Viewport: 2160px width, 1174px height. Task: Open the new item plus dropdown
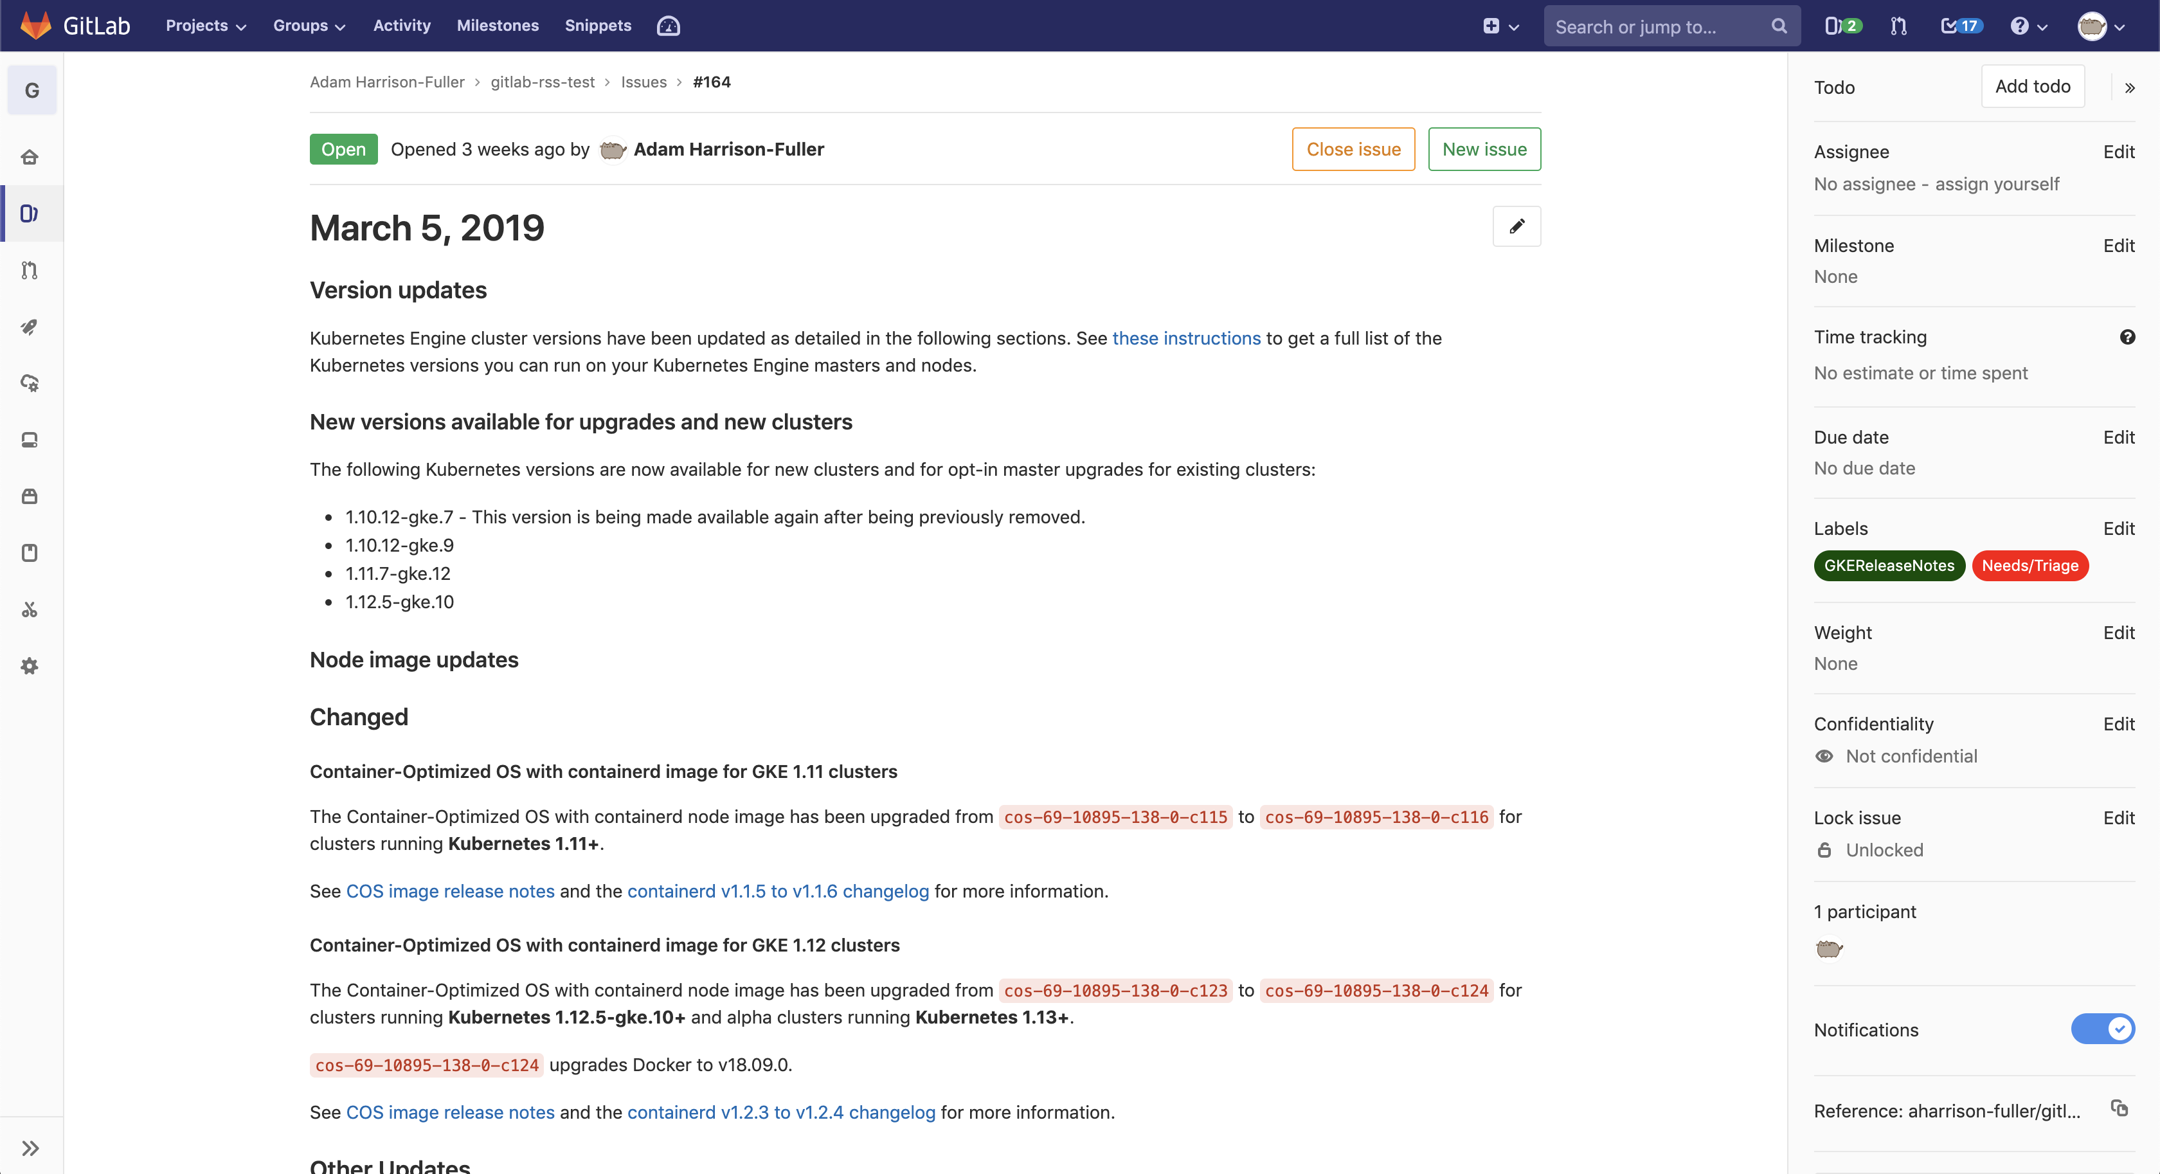tap(1501, 26)
